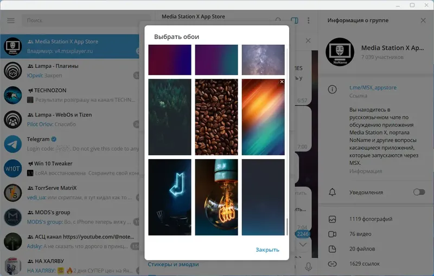The width and height of the screenshot is (434, 276).
Task: Open the hamburger main menu
Action: pos(11,21)
